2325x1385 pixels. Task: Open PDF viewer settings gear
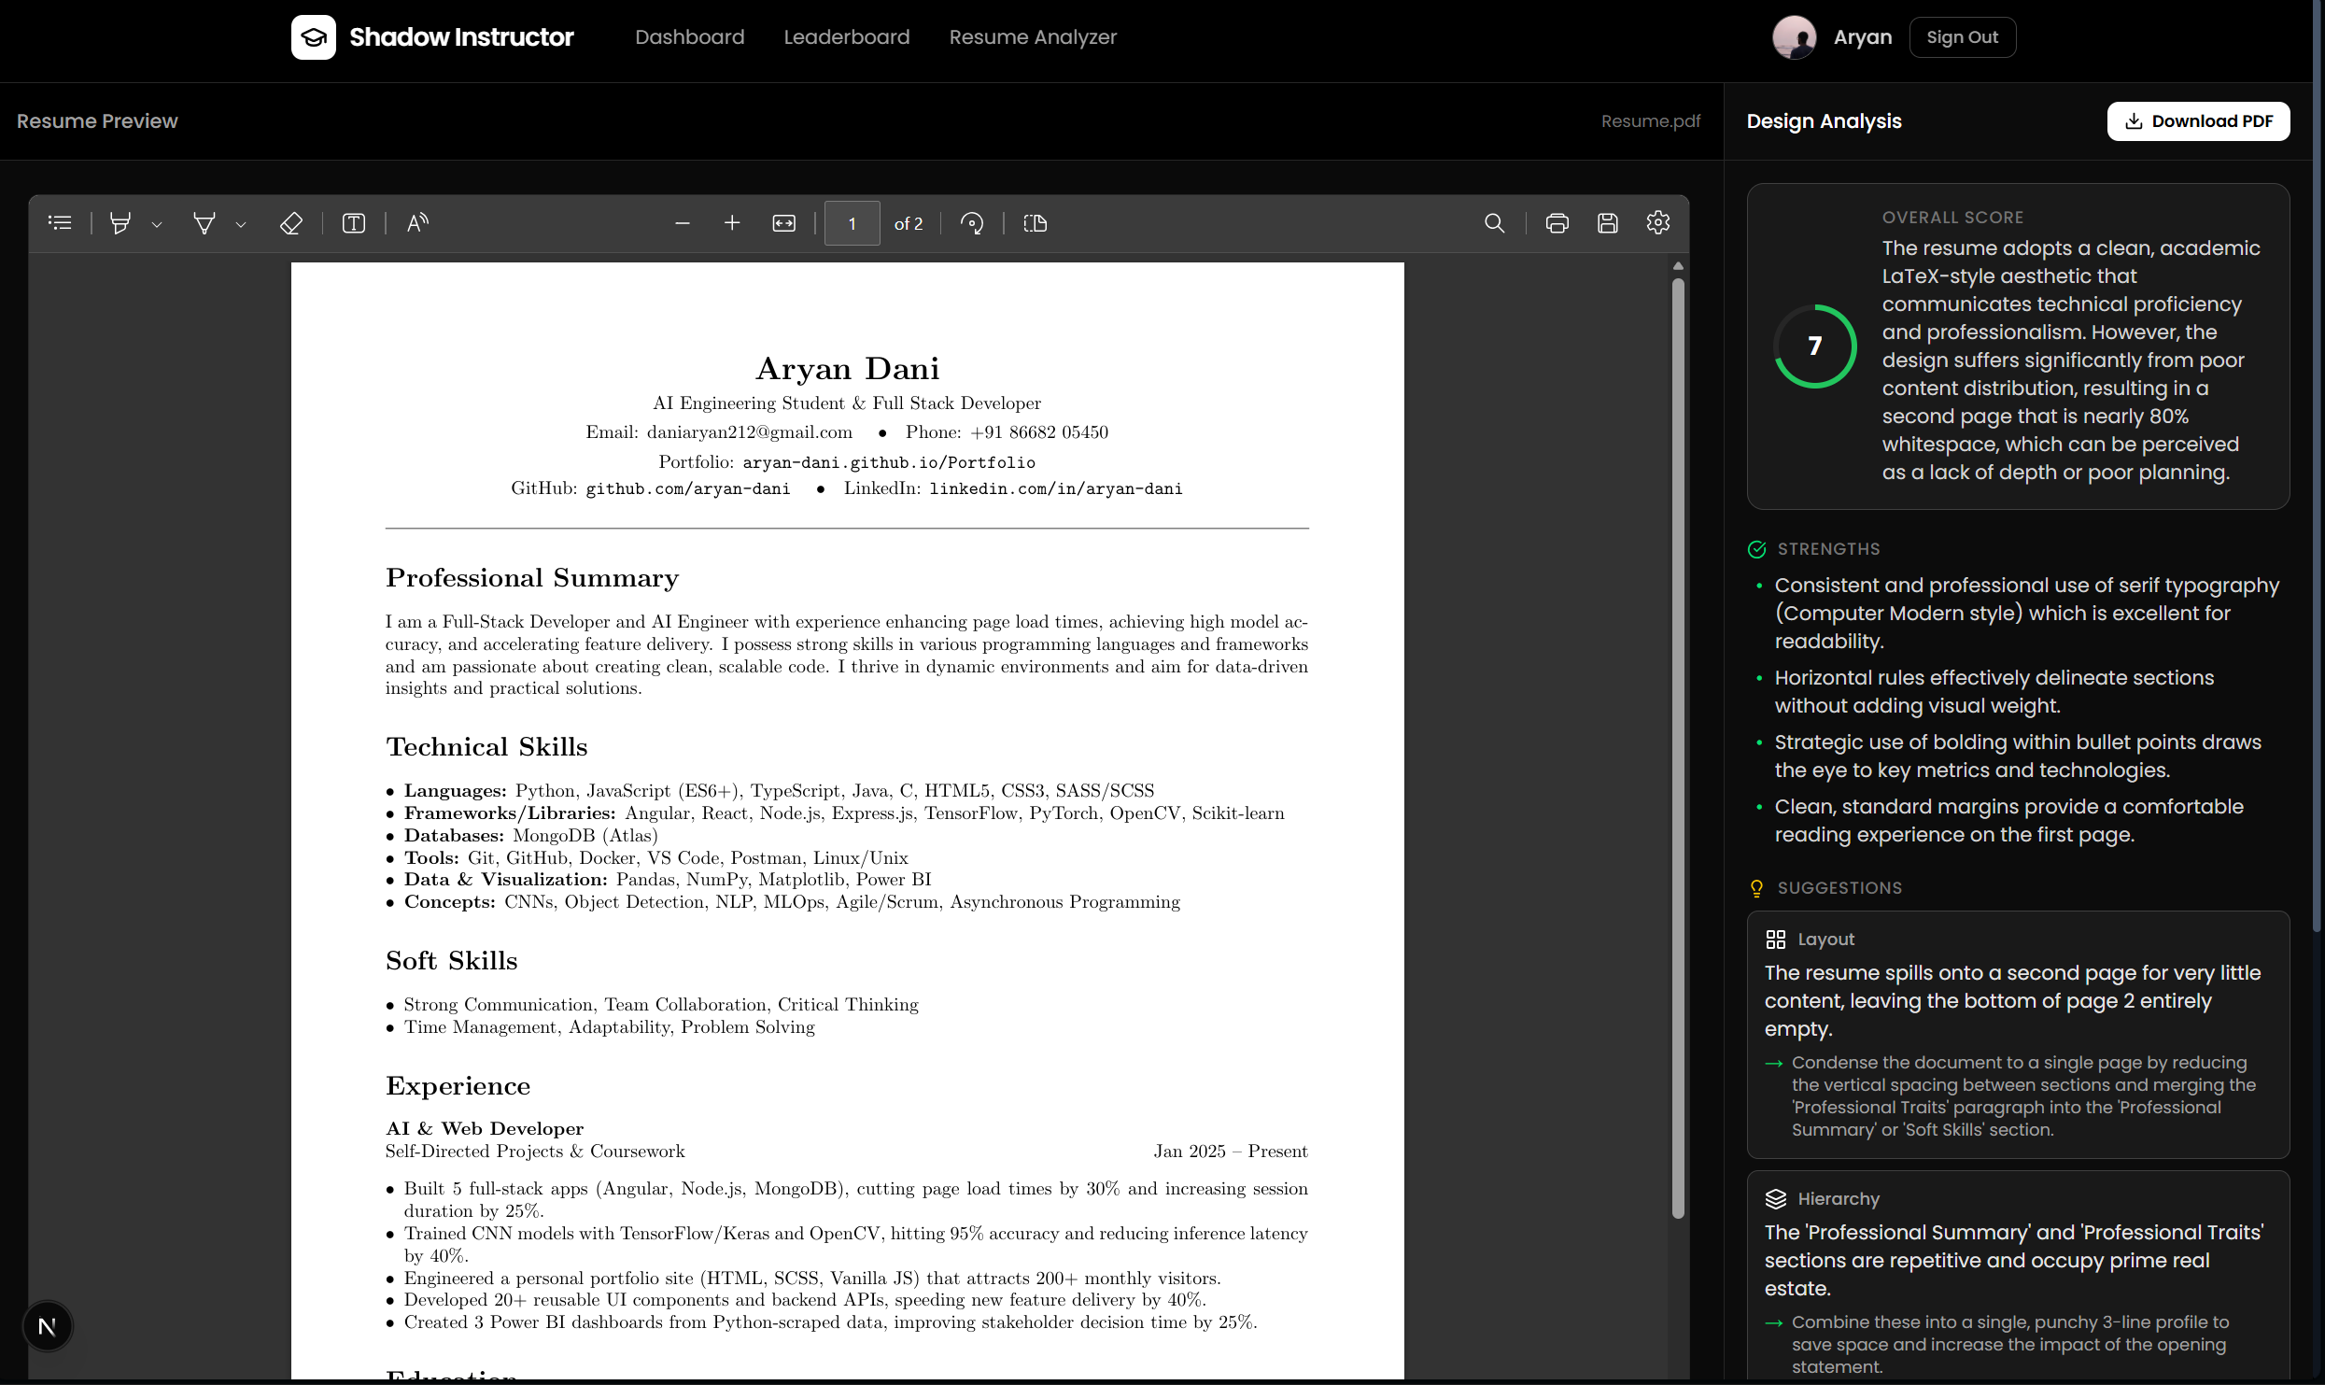[x=1657, y=223]
